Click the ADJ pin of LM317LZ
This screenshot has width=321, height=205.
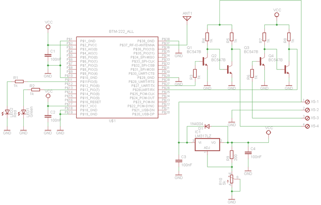(207, 148)
